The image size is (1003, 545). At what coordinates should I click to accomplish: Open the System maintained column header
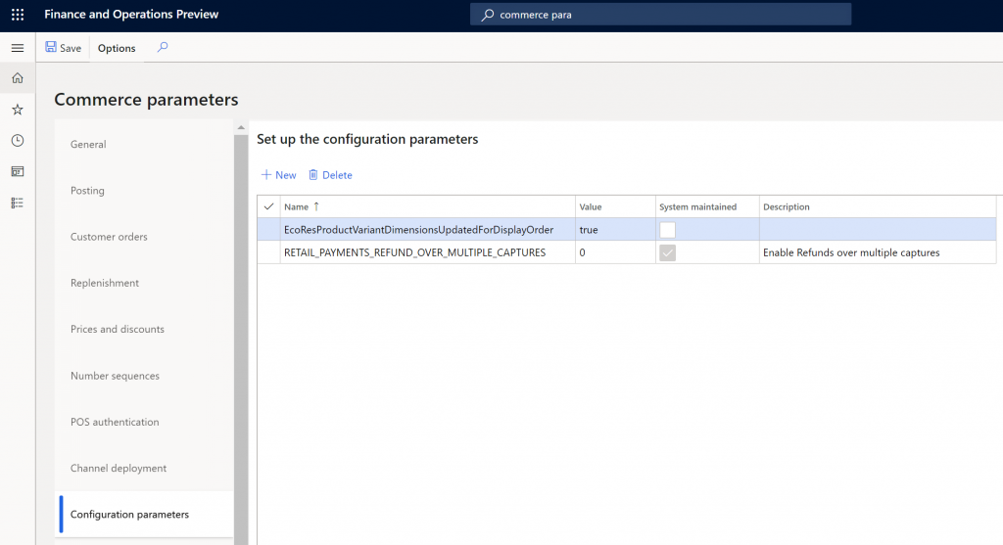click(x=707, y=206)
